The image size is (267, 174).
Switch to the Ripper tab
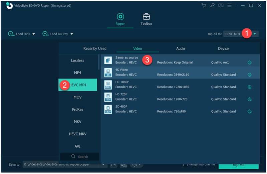(x=120, y=19)
